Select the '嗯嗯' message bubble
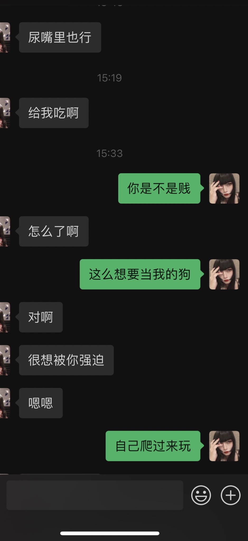 point(41,403)
